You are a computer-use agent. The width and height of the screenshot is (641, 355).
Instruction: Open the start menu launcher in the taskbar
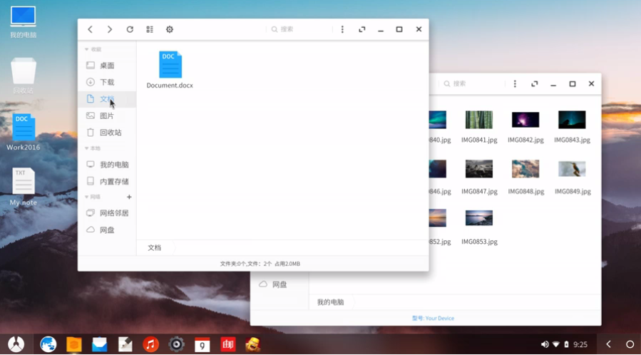16,344
